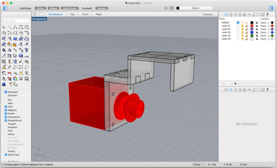This screenshot has height=168, width=277.
Task: Select the Perspective viewport tab
Action: (x=56, y=14)
